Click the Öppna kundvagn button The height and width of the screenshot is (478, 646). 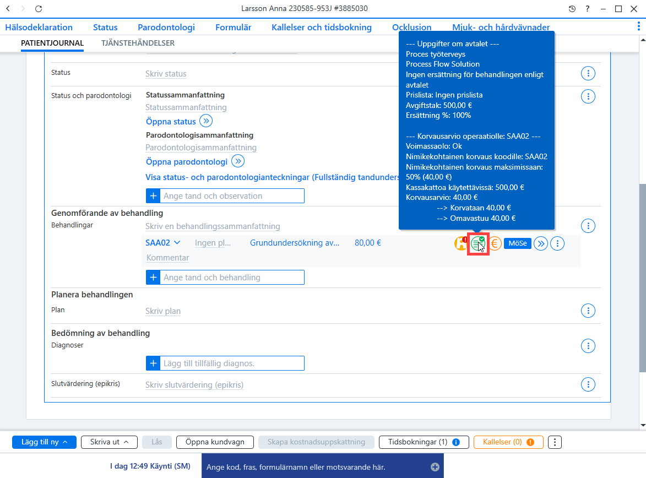tap(215, 442)
